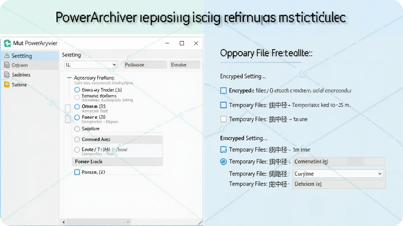Image resolution: width=403 pixels, height=226 pixels.
Task: Click the yellow Setiime folder icon
Action: coord(7,84)
